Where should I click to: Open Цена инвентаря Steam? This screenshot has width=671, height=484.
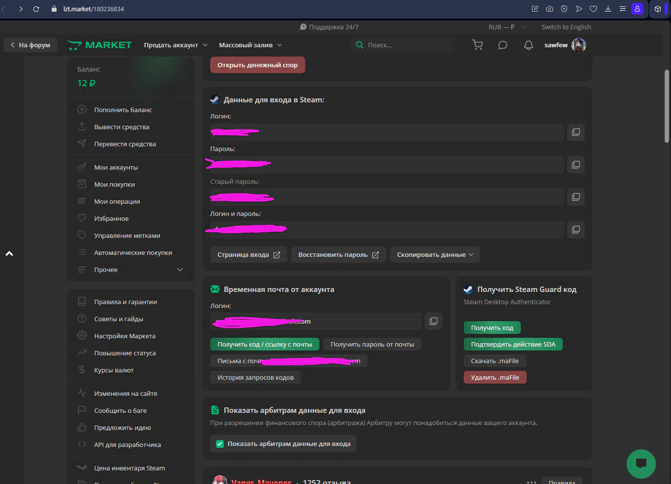[x=131, y=468]
